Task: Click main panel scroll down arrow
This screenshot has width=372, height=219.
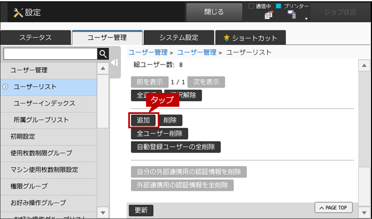Action: (364, 212)
